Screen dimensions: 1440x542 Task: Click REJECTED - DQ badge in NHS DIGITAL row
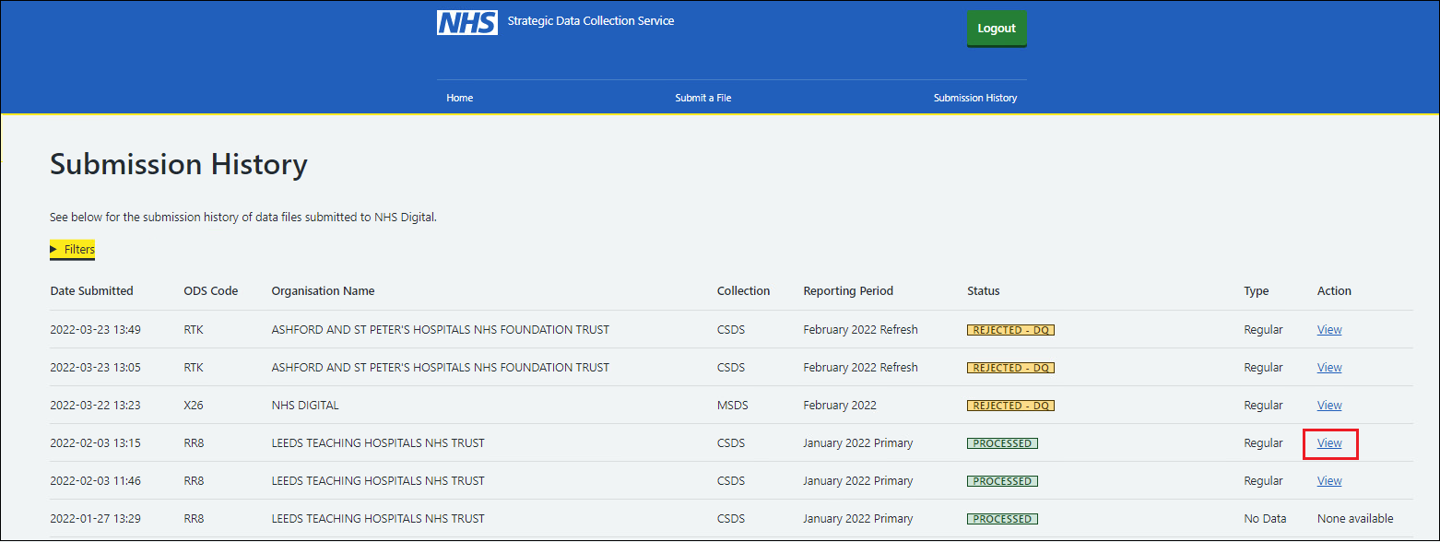[1010, 406]
